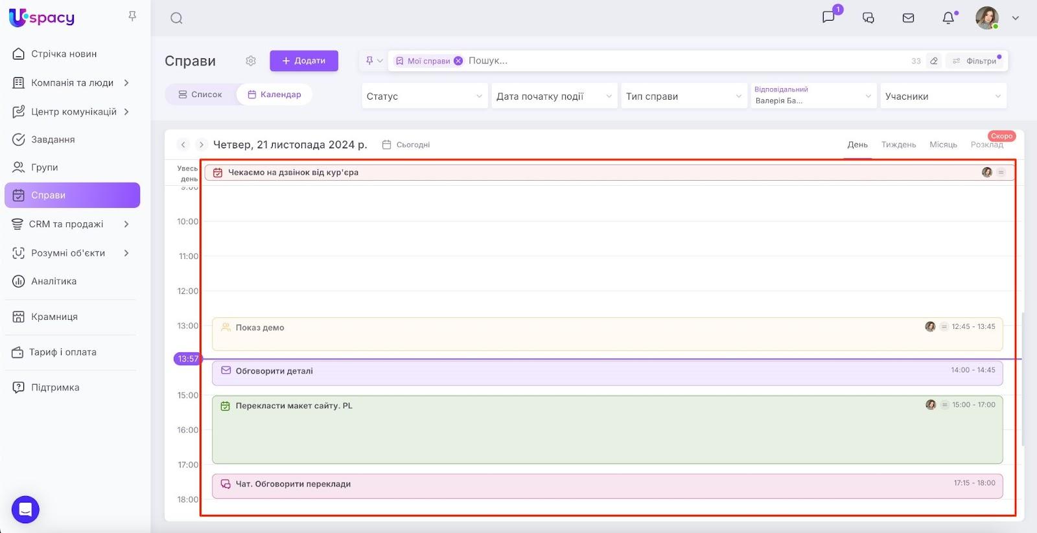Open the mail envelope icon
This screenshot has width=1037, height=533.
[908, 18]
